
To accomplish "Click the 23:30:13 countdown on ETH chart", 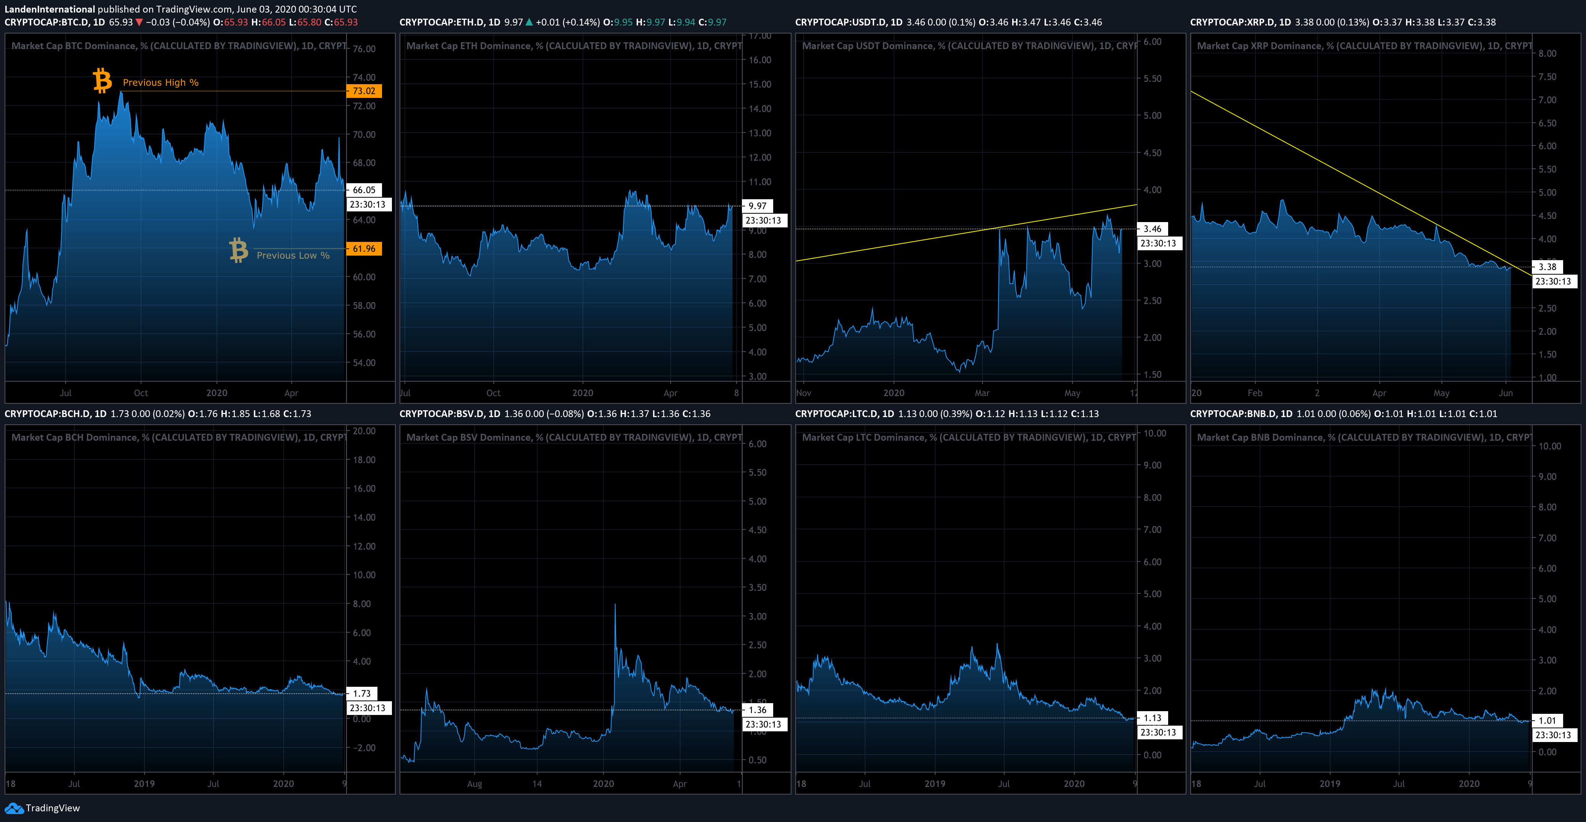I will coord(764,221).
